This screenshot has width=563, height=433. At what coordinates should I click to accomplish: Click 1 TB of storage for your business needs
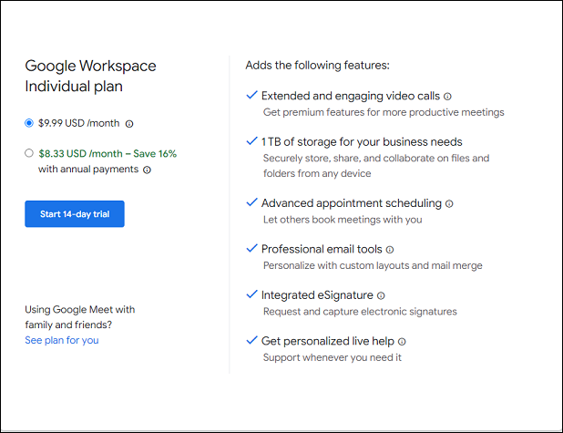[x=362, y=141]
